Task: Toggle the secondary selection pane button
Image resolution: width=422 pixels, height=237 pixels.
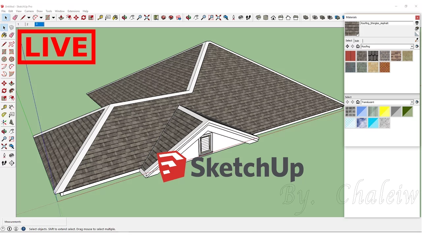Action: 417,23
